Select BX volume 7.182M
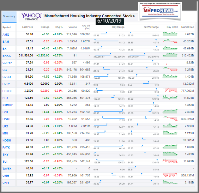The width and height of the screenshot is (199, 193). coord(72,48)
